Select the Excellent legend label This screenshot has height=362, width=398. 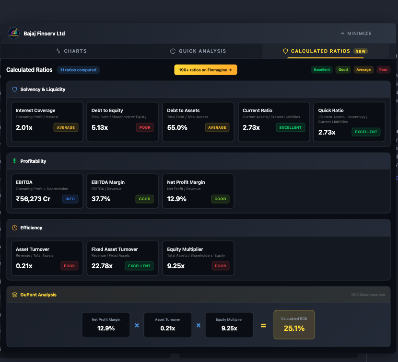click(x=322, y=70)
